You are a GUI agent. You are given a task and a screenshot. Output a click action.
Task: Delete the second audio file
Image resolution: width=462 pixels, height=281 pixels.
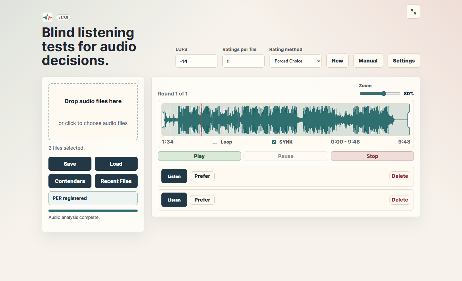point(400,200)
